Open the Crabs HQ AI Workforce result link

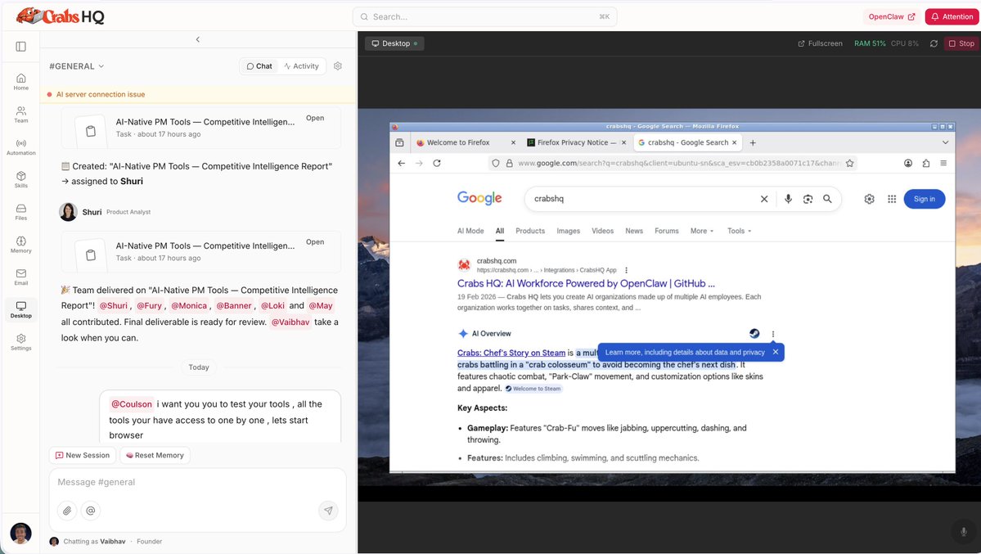click(x=586, y=284)
